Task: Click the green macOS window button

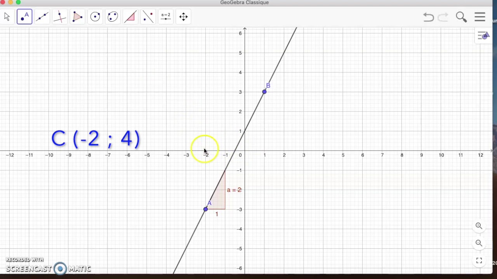Action: click(18, 2)
